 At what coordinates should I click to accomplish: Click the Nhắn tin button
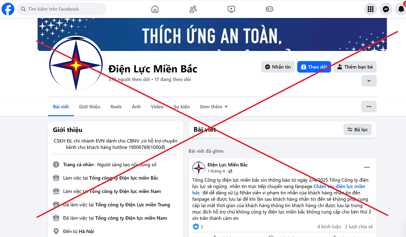pyautogui.click(x=278, y=67)
